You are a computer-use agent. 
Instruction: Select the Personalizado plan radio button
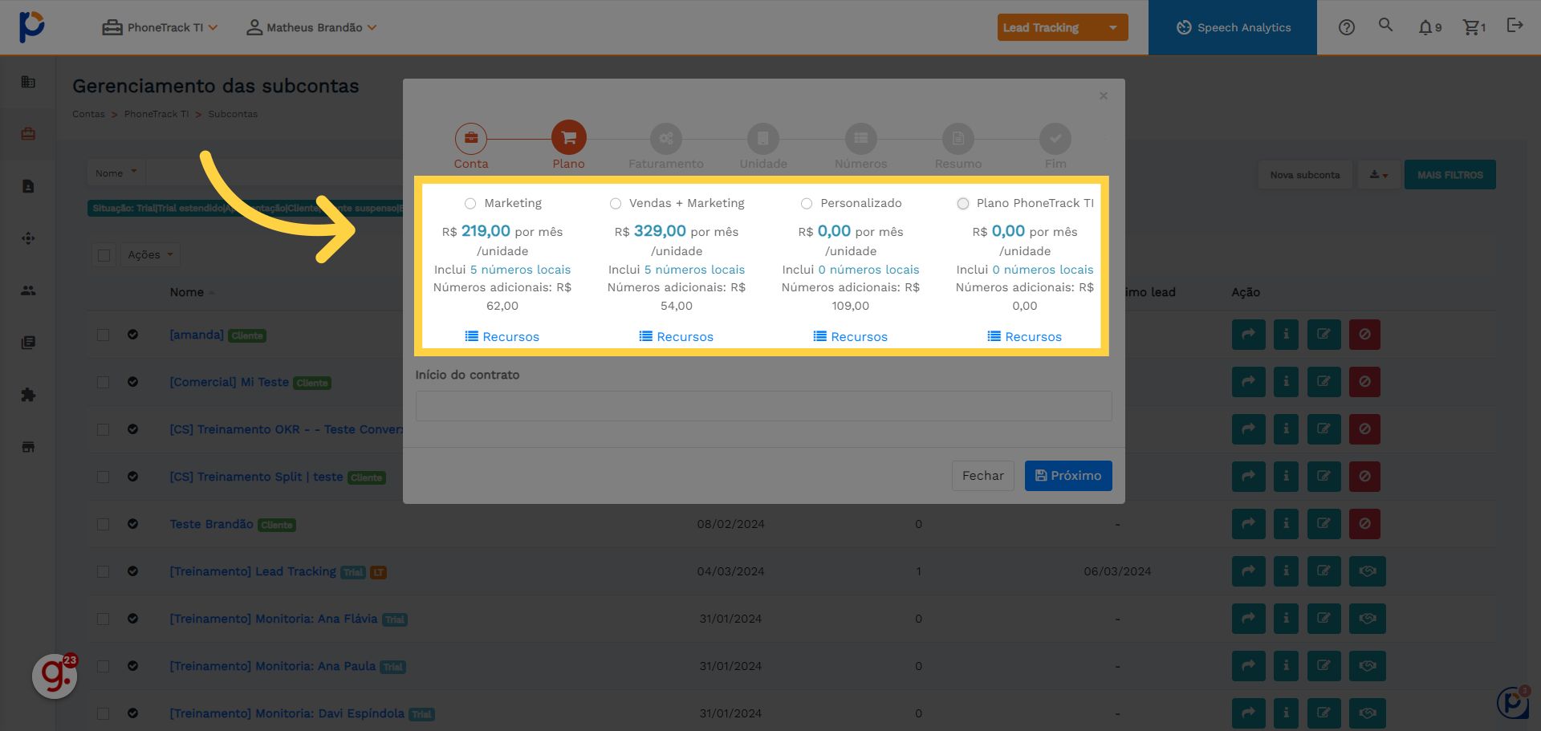tap(807, 204)
